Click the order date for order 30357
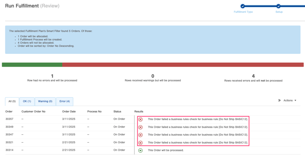 point(69,119)
